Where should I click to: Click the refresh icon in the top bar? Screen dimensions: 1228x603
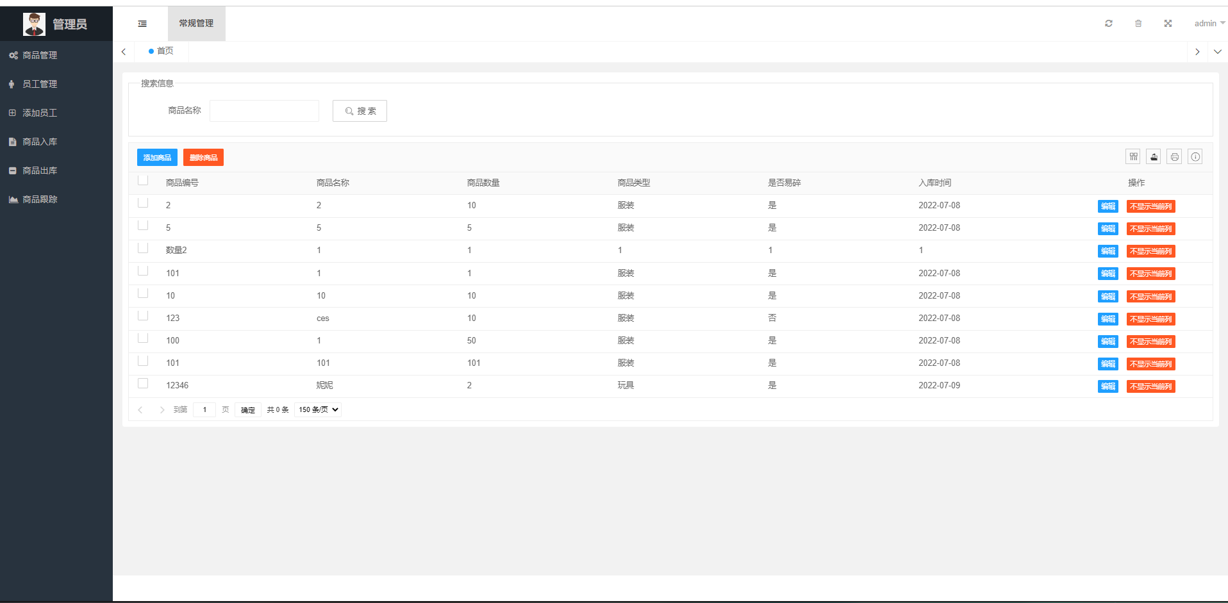(x=1109, y=24)
